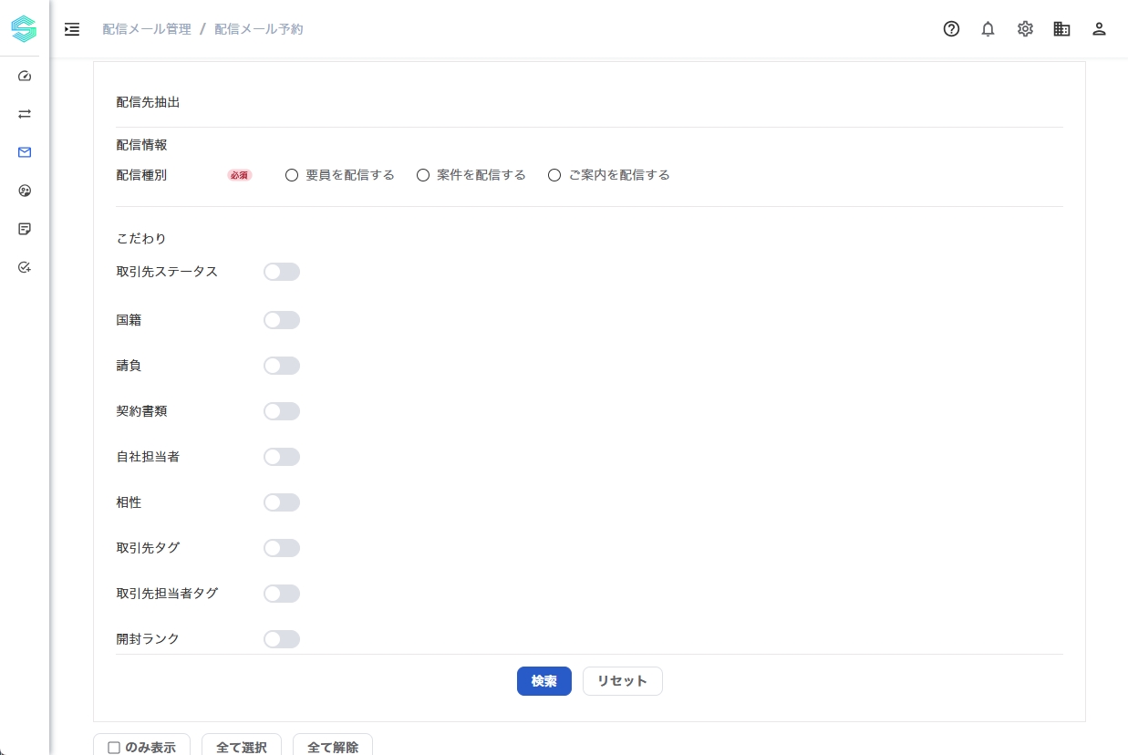
Task: Enable the 取引先ステータス toggle
Action: (282, 272)
